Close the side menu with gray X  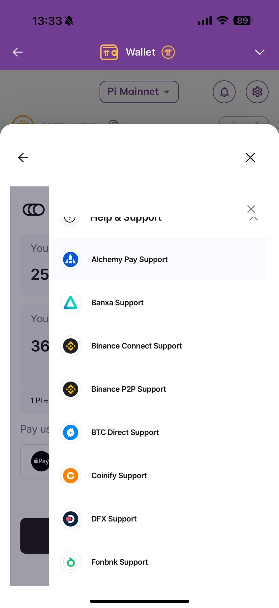click(251, 209)
